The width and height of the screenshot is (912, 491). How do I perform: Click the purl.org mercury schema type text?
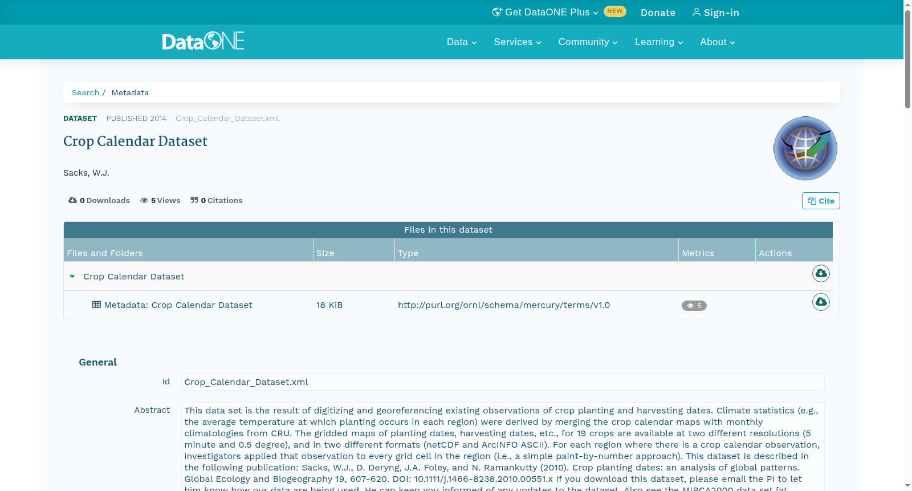click(x=504, y=305)
